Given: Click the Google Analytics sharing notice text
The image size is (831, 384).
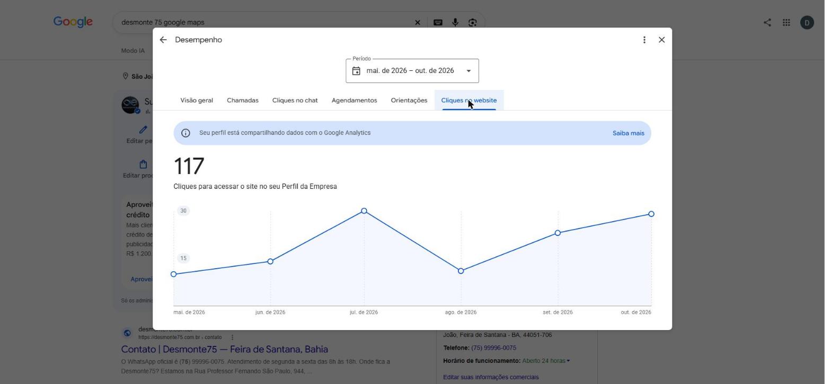Looking at the screenshot, I should pos(285,133).
